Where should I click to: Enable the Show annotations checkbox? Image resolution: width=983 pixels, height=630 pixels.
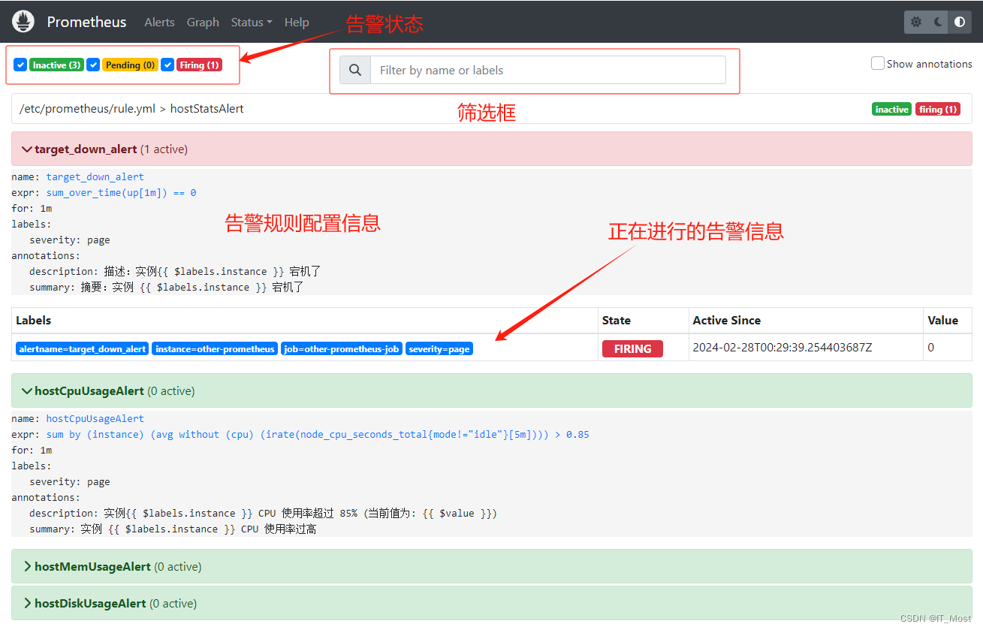coord(877,64)
